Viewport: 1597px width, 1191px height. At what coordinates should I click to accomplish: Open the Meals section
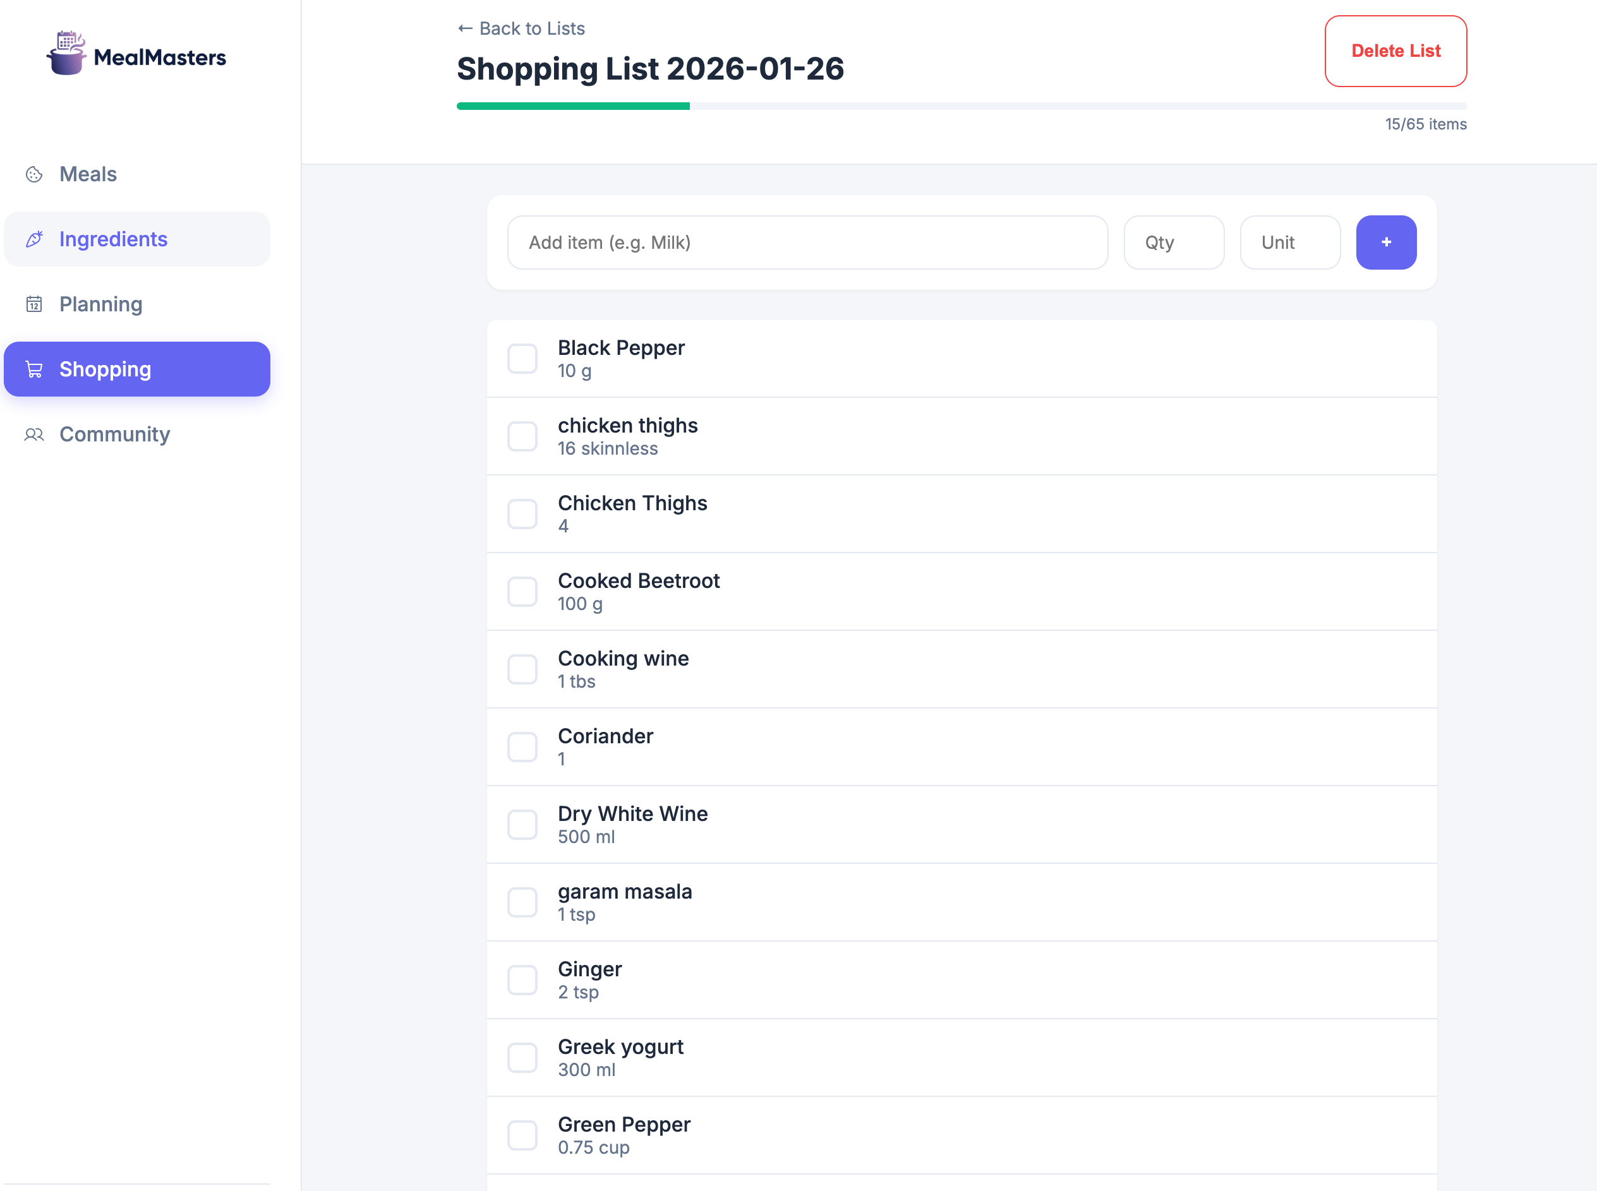tap(88, 174)
